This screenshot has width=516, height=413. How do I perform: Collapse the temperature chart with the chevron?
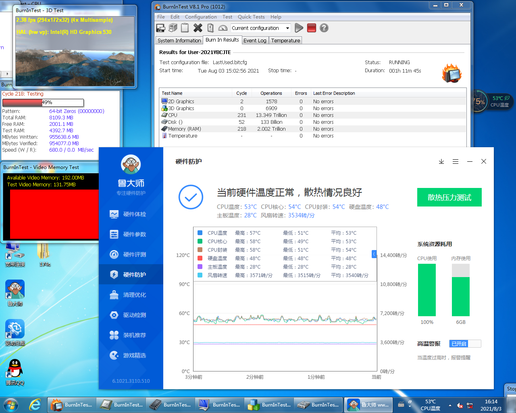pos(374,254)
